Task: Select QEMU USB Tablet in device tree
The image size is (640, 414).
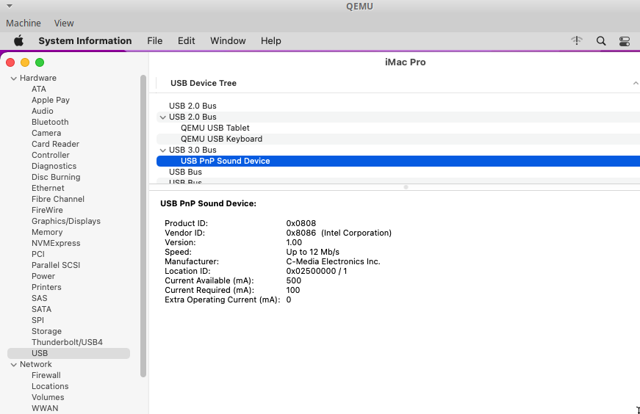Action: [215, 128]
